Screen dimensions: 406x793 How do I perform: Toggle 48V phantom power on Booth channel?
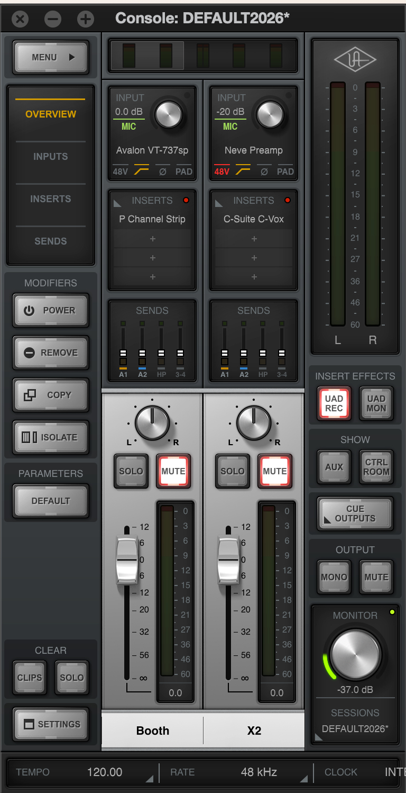pos(119,172)
